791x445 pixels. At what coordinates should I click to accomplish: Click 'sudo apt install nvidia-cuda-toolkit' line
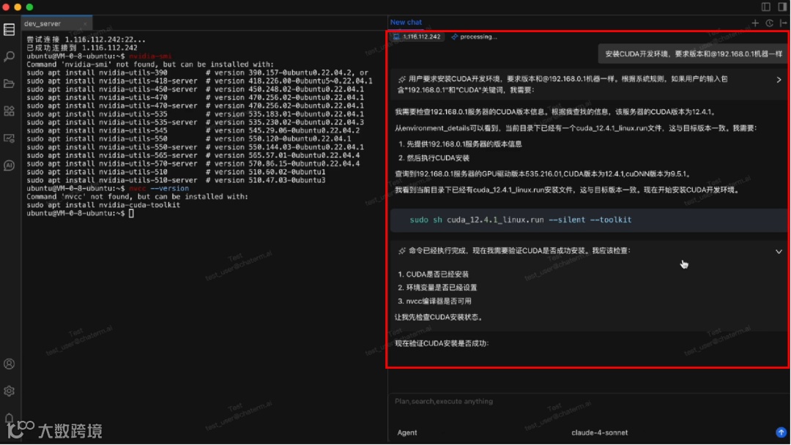click(x=103, y=205)
